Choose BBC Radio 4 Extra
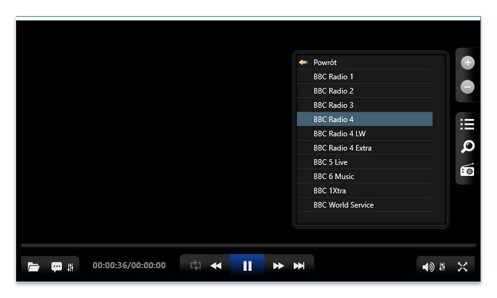Screen dimensions: 497x298 364,148
